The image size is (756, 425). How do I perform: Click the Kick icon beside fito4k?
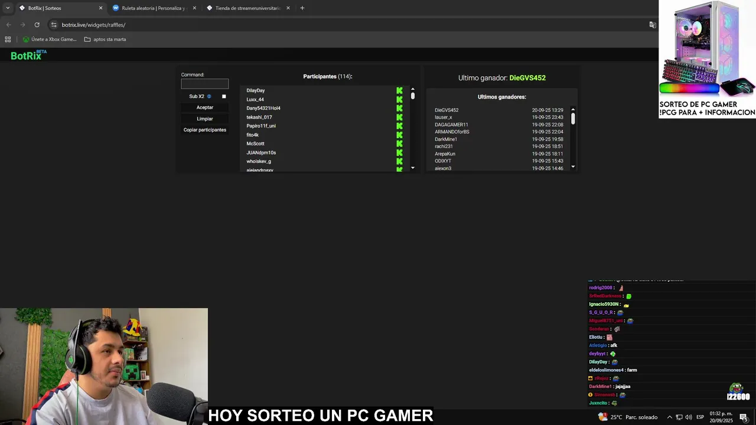399,135
